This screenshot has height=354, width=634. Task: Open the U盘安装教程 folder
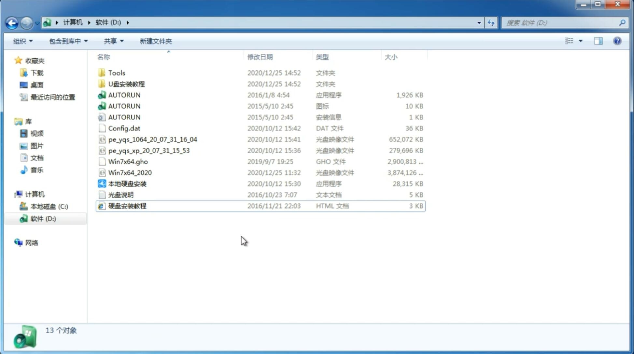pyautogui.click(x=126, y=84)
